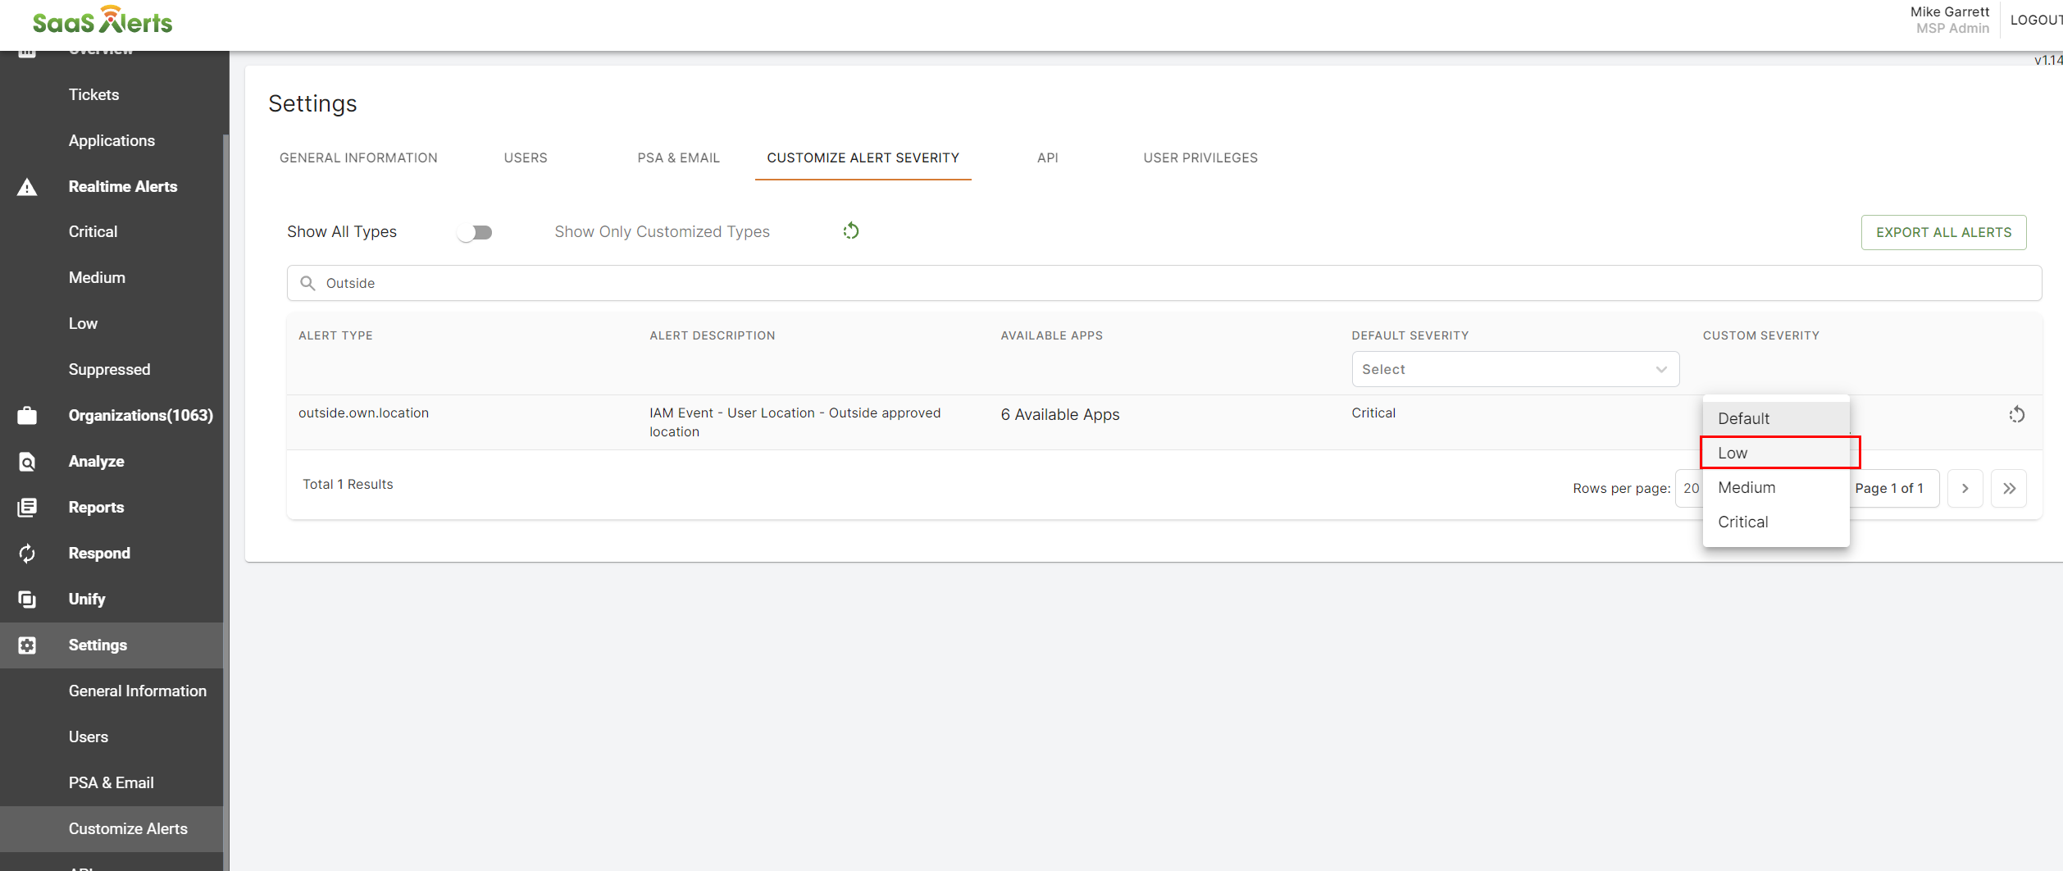The width and height of the screenshot is (2063, 871).
Task: Switch to API tab
Action: [1048, 157]
